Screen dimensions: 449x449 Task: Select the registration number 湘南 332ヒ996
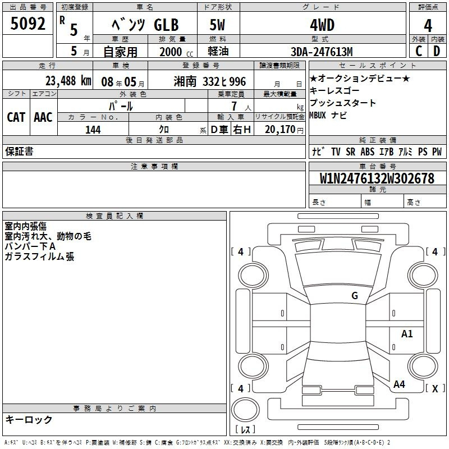(210, 81)
